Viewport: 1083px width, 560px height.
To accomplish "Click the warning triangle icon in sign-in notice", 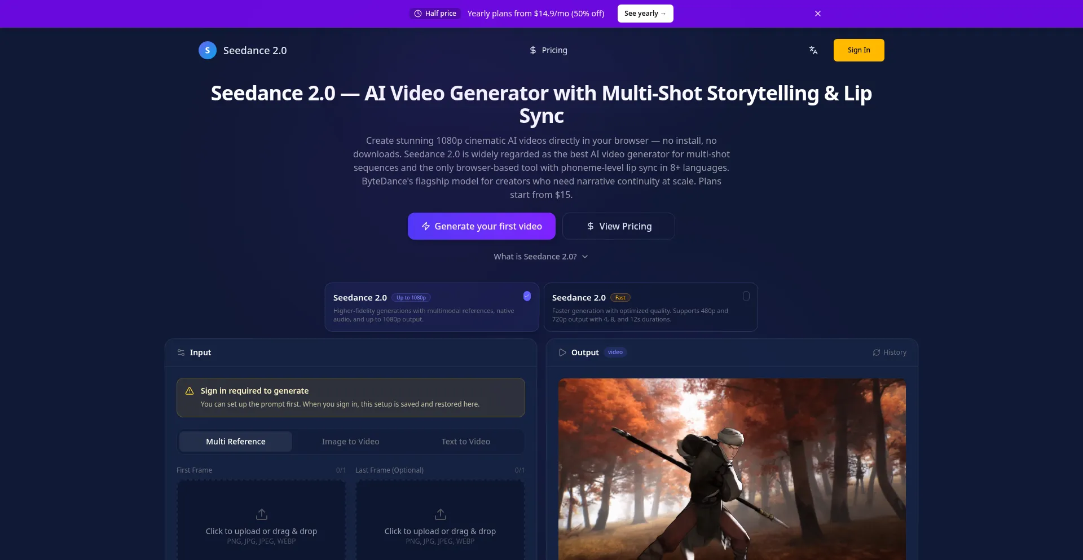I will pos(190,391).
